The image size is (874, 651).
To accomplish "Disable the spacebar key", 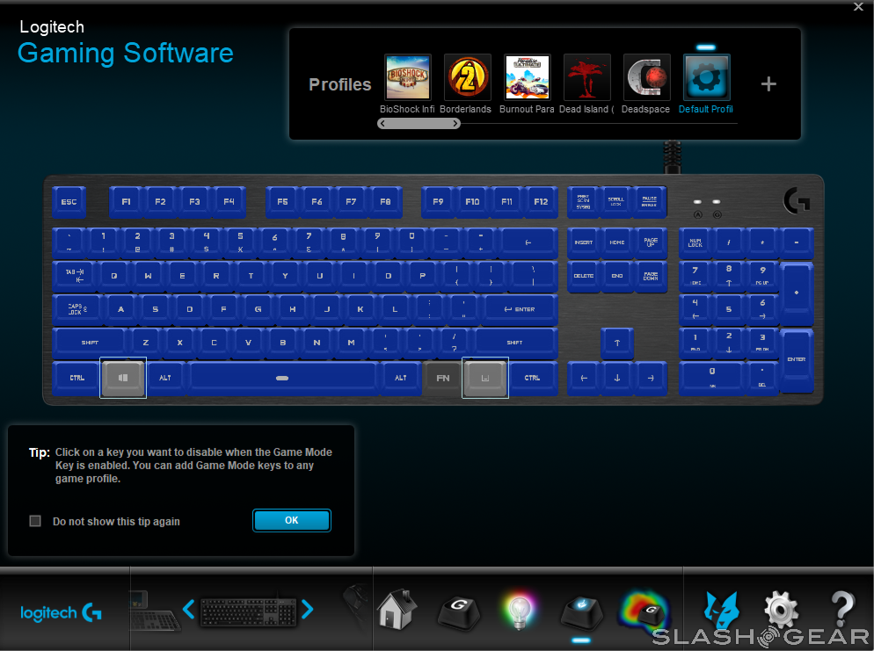I will point(282,378).
